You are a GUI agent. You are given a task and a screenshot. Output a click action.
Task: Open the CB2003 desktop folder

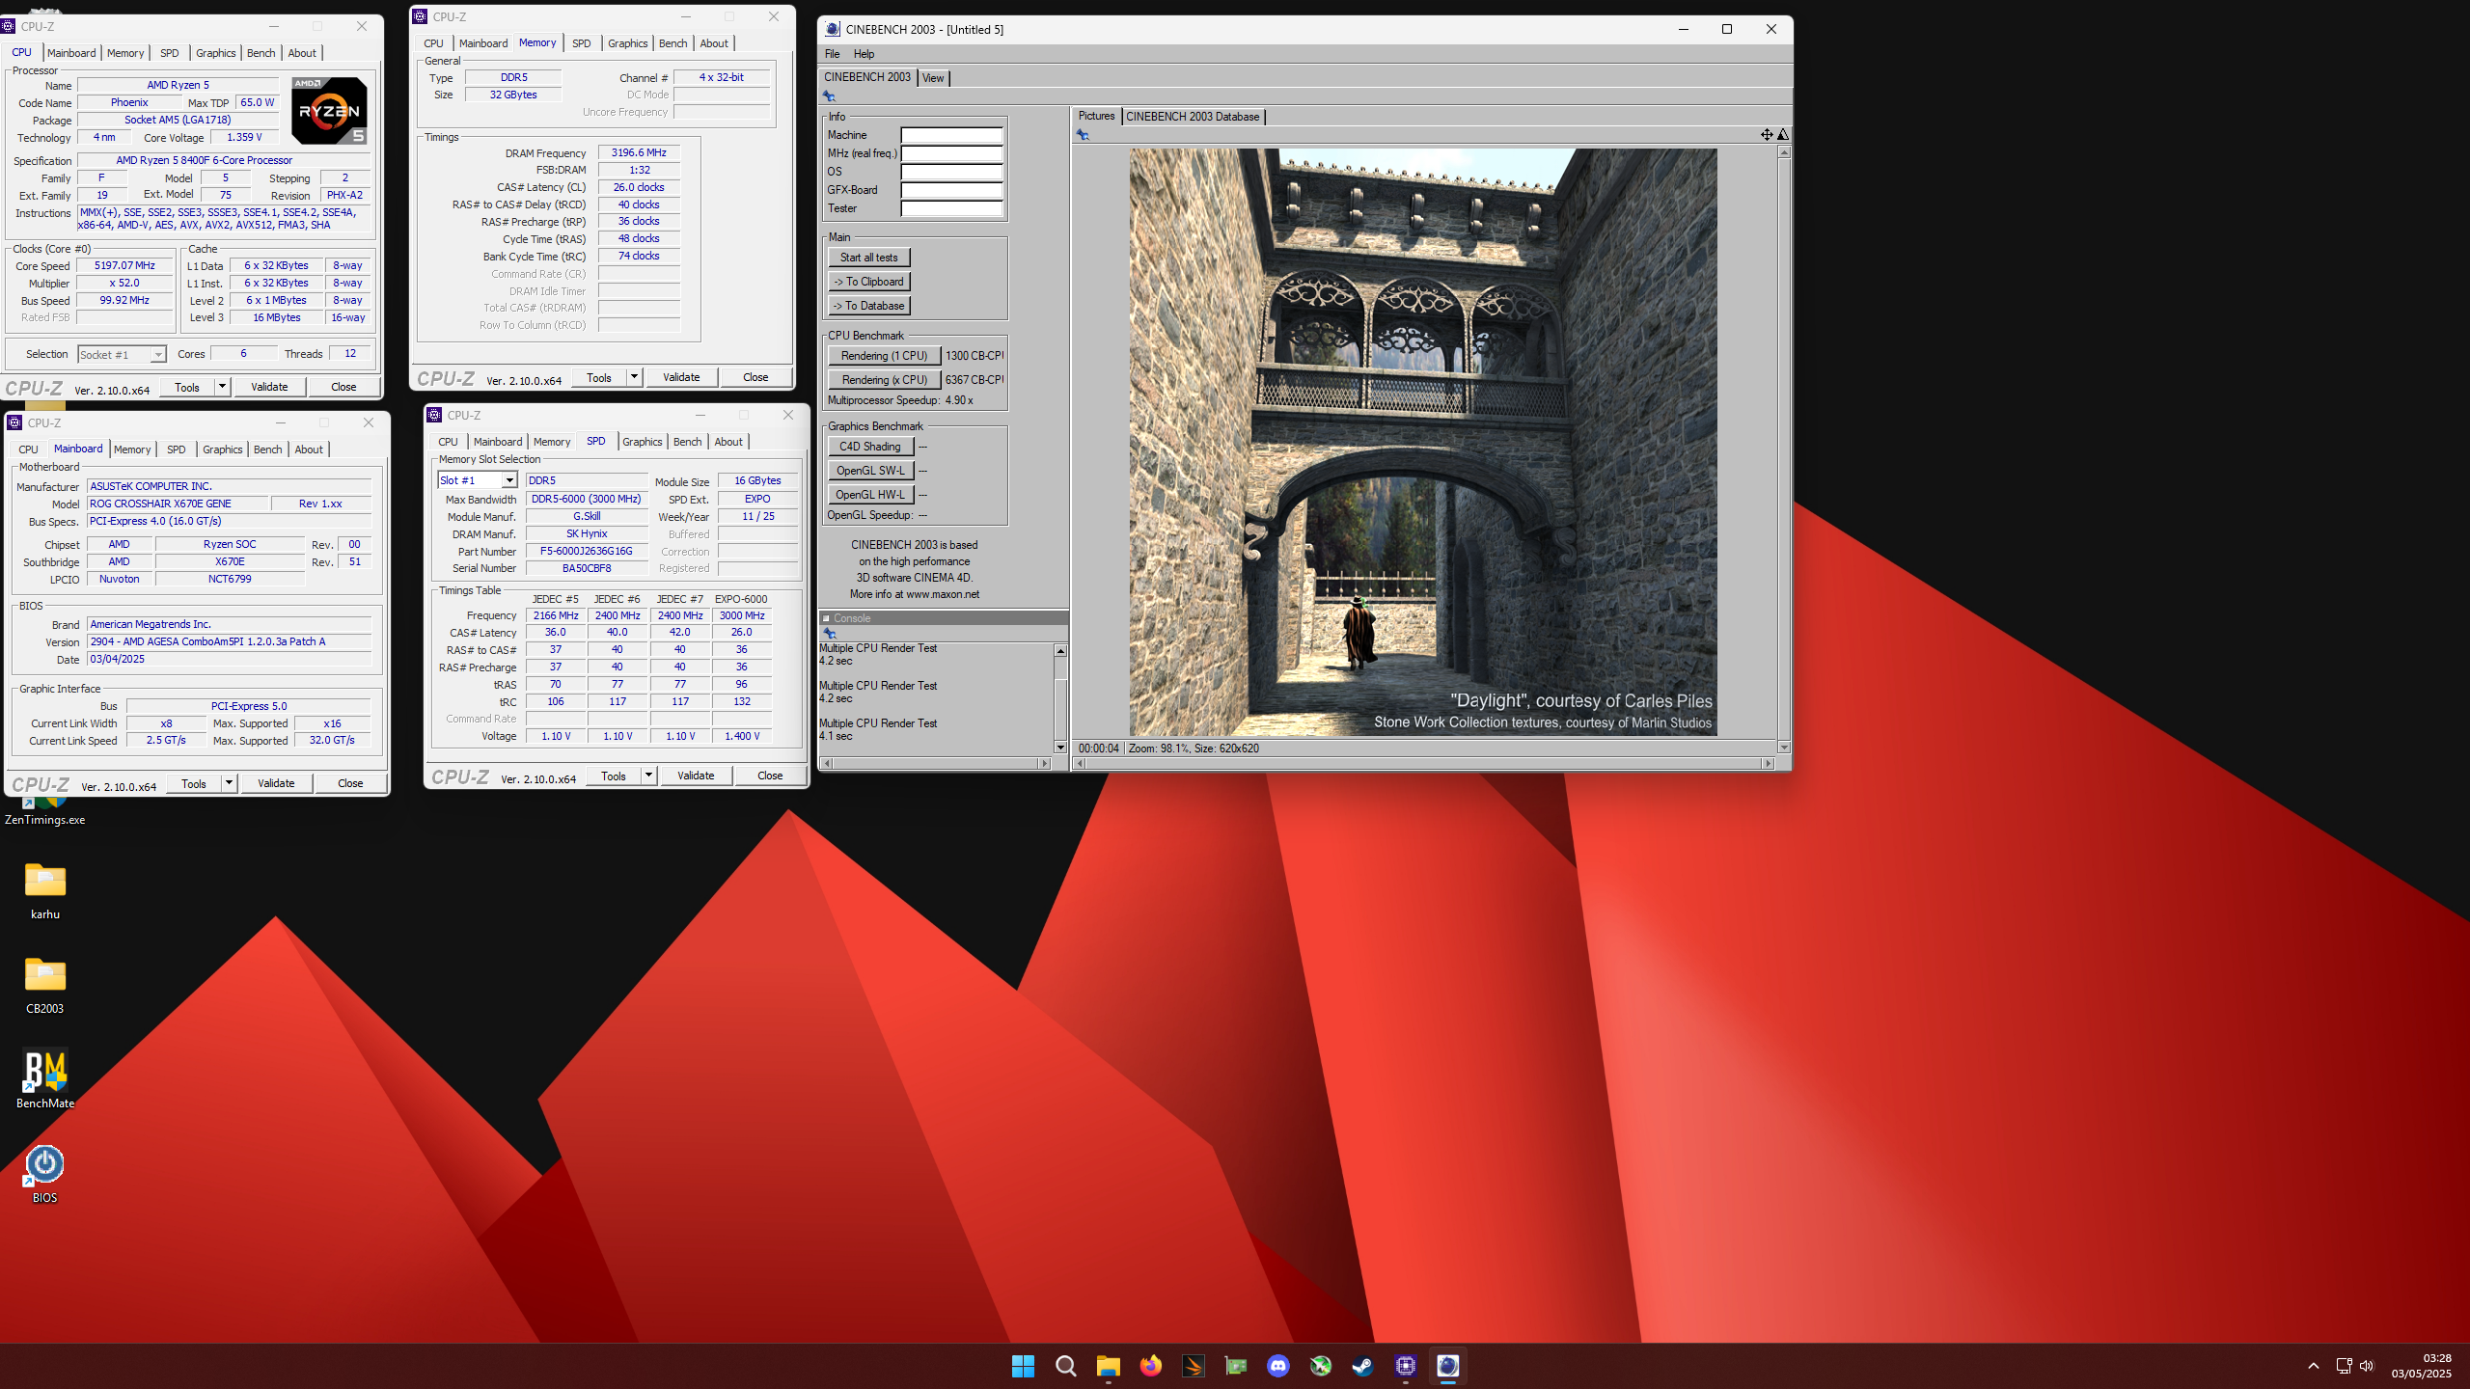coord(44,986)
